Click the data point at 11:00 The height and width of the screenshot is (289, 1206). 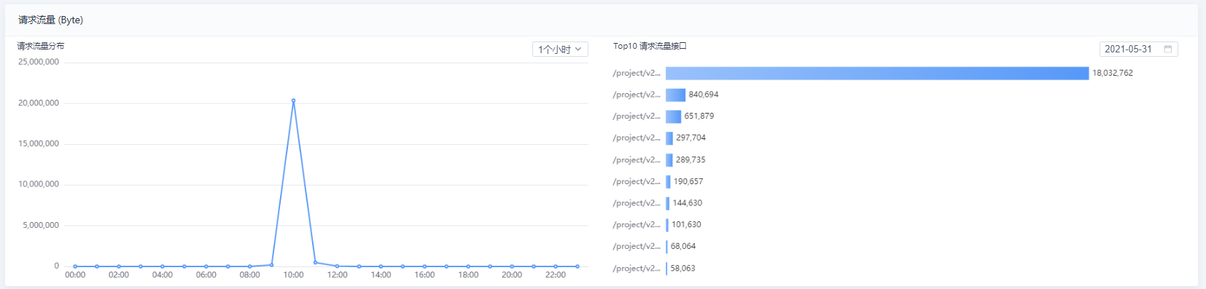(315, 263)
